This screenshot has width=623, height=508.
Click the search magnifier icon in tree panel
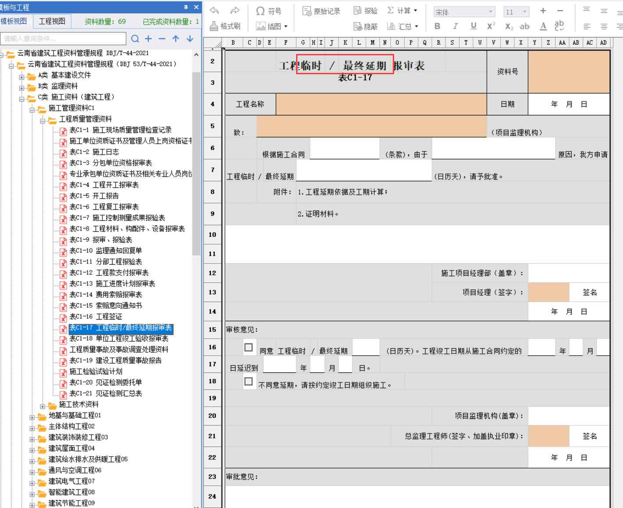(135, 39)
